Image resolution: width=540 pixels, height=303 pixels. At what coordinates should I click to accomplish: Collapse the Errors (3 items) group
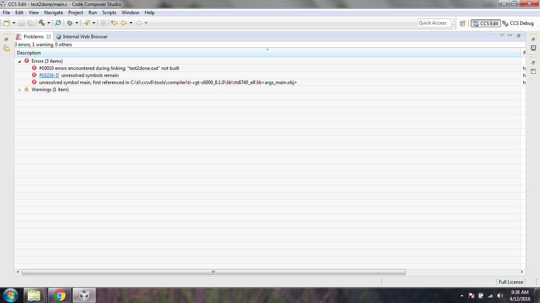20,61
